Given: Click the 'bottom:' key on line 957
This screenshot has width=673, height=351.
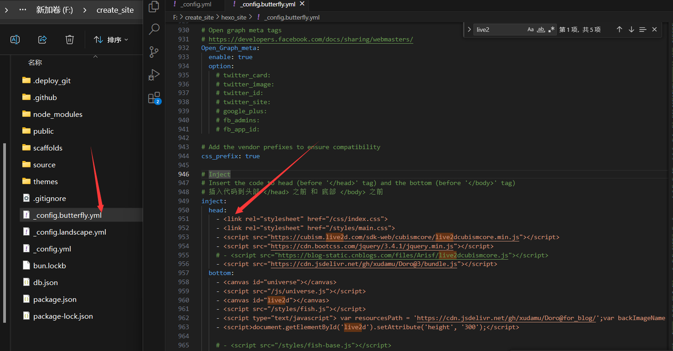Looking at the screenshot, I should tap(221, 273).
